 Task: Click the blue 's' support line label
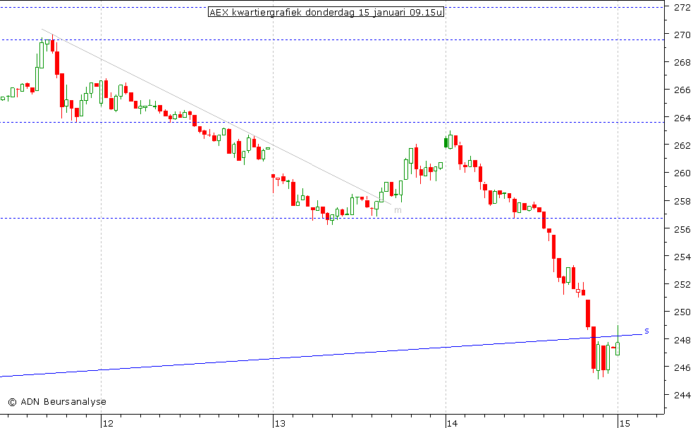point(646,331)
